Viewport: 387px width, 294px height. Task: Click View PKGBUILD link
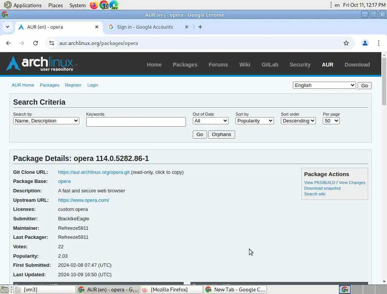(x=319, y=183)
